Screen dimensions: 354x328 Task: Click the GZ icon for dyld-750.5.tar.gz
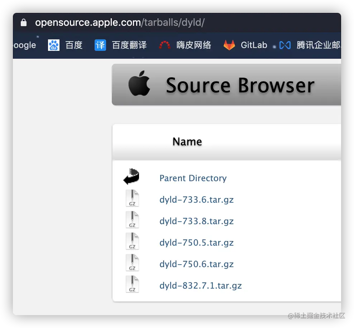pos(132,241)
